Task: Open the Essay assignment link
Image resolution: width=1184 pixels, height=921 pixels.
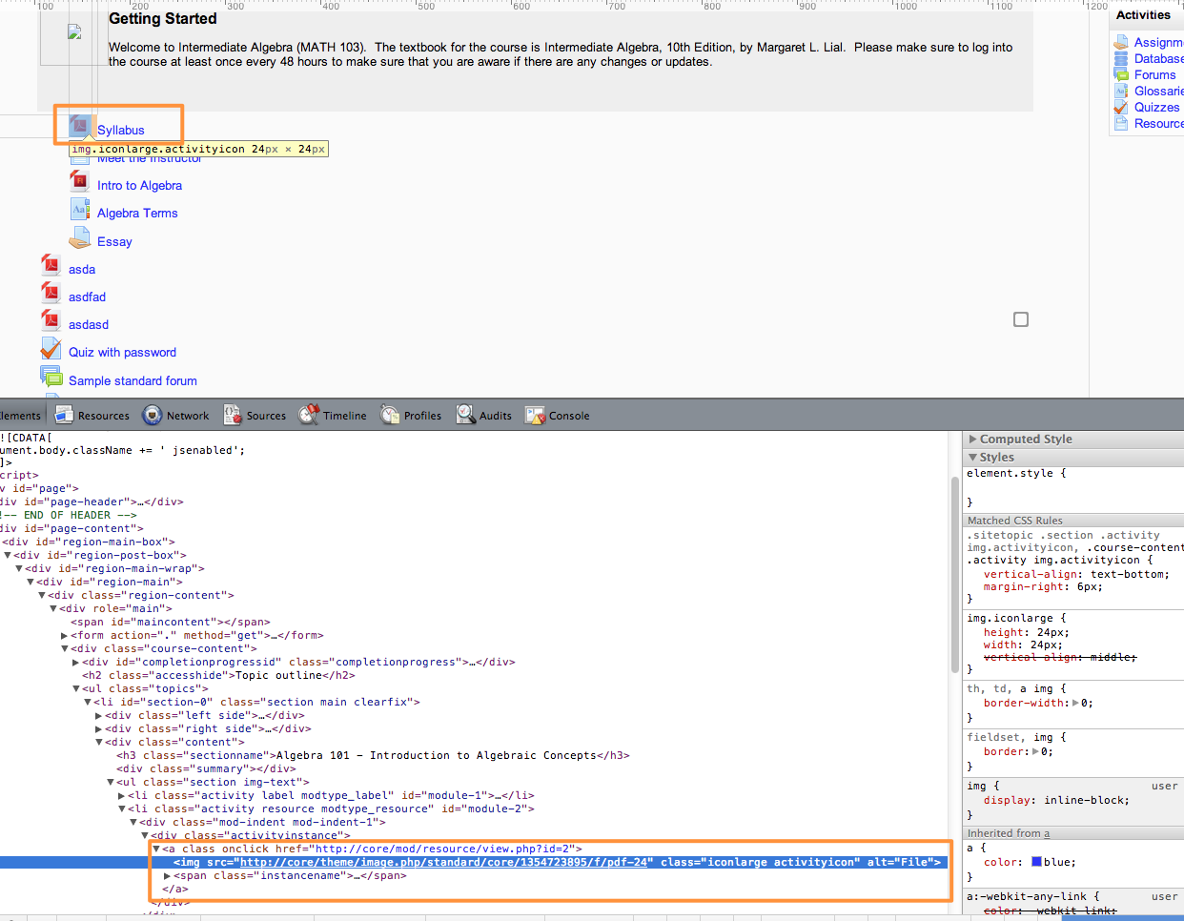Action: (114, 242)
